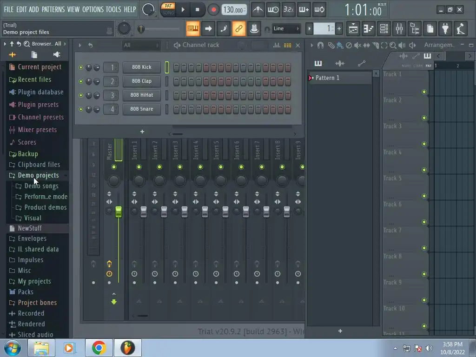The width and height of the screenshot is (476, 357).
Task: Open the Mixer view icon
Action: pyautogui.click(x=399, y=29)
